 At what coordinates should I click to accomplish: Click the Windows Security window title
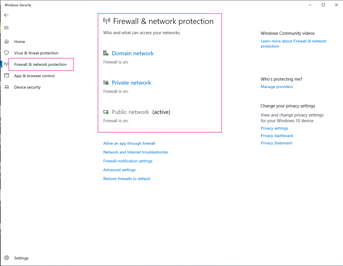click(x=18, y=5)
